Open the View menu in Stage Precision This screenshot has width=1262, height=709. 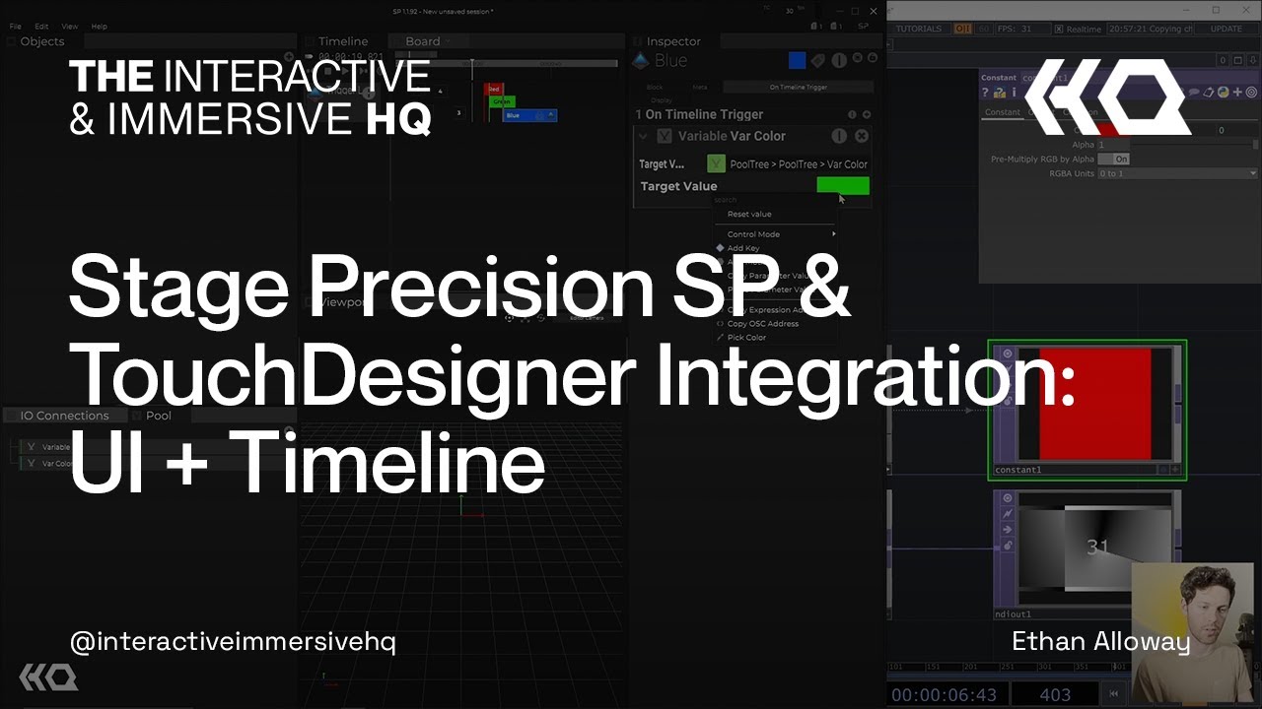[70, 27]
